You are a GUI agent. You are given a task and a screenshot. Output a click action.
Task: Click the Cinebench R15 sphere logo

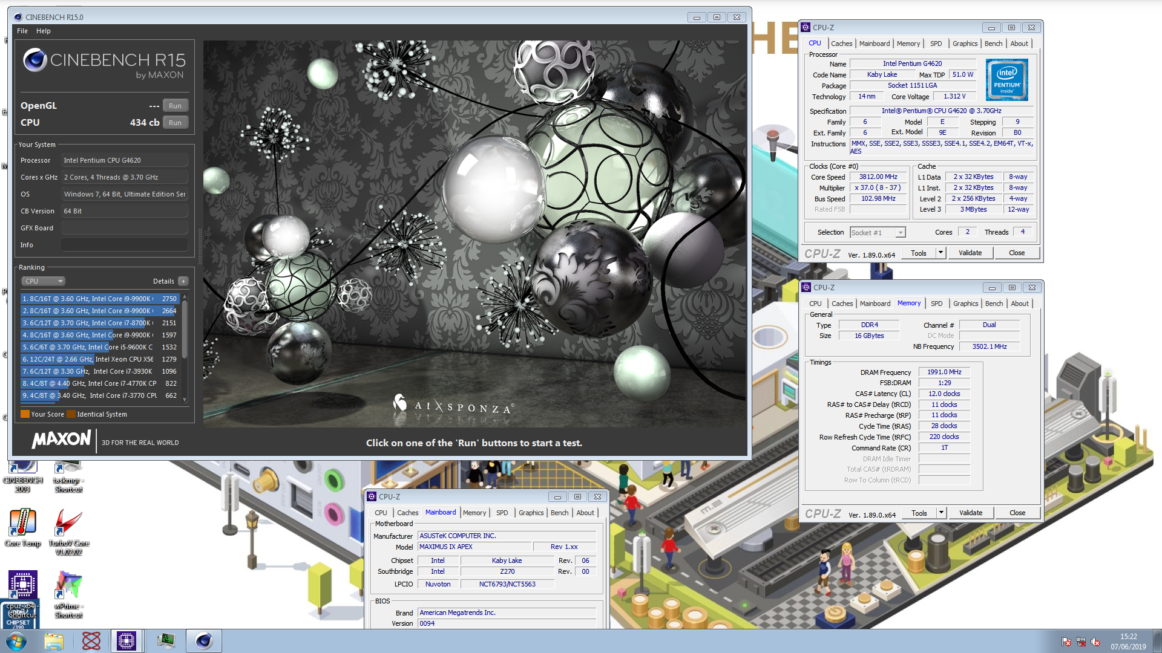(x=35, y=60)
